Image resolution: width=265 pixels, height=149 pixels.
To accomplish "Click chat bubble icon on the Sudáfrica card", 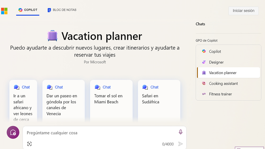I will click(145, 87).
